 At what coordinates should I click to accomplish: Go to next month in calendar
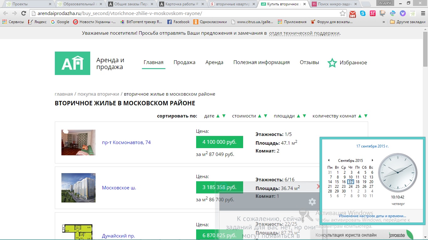pos(372,161)
